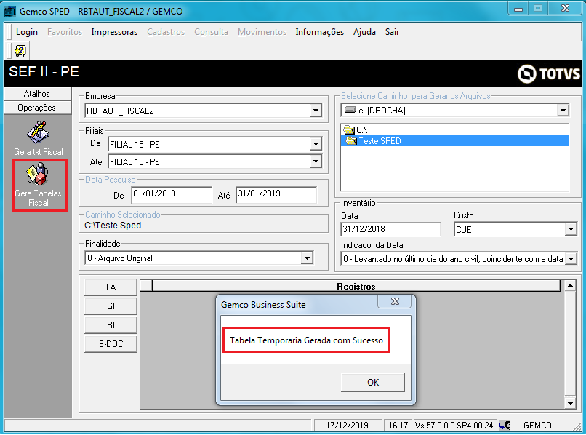Open the Consulta menu
The image size is (586, 435).
211,32
